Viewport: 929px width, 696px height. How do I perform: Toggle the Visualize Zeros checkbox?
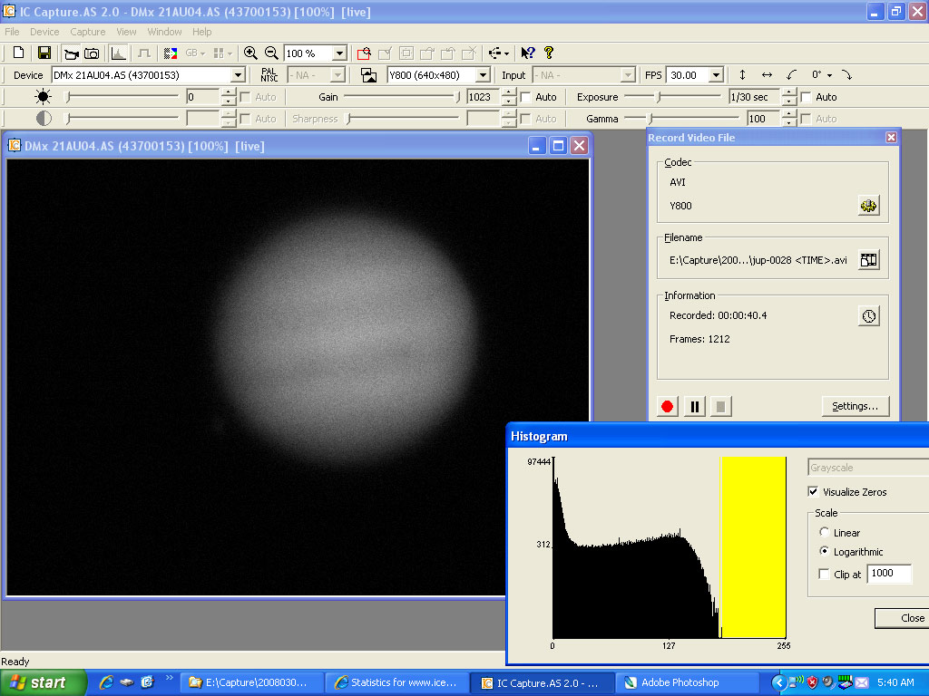814,492
